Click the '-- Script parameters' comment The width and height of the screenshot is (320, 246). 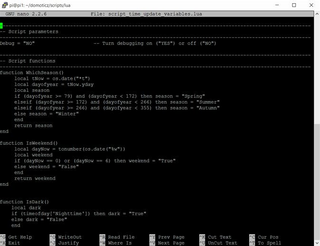(29, 32)
